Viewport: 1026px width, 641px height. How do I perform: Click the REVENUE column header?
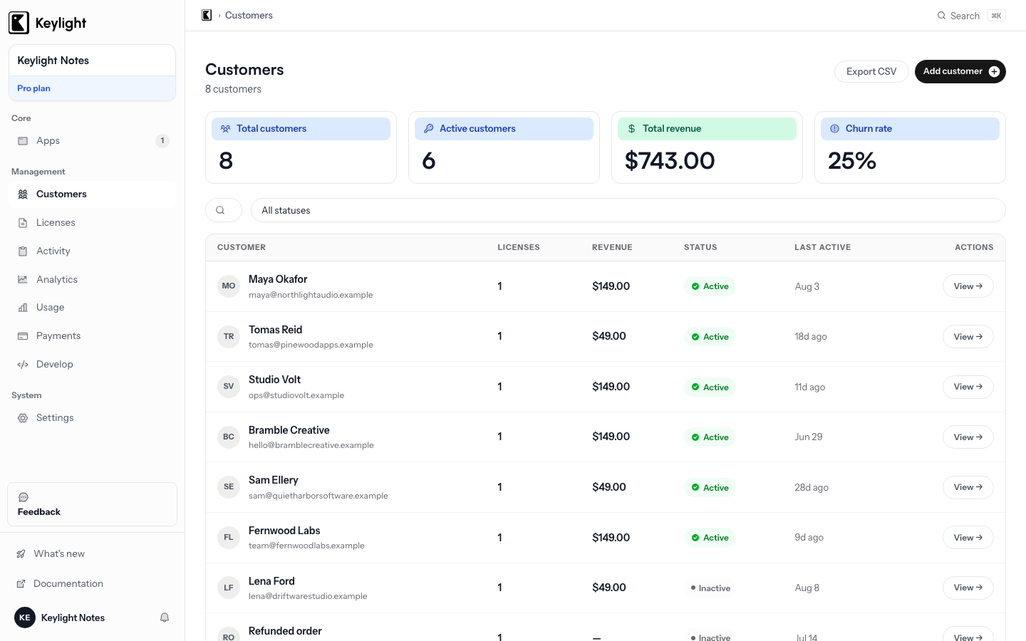point(612,247)
